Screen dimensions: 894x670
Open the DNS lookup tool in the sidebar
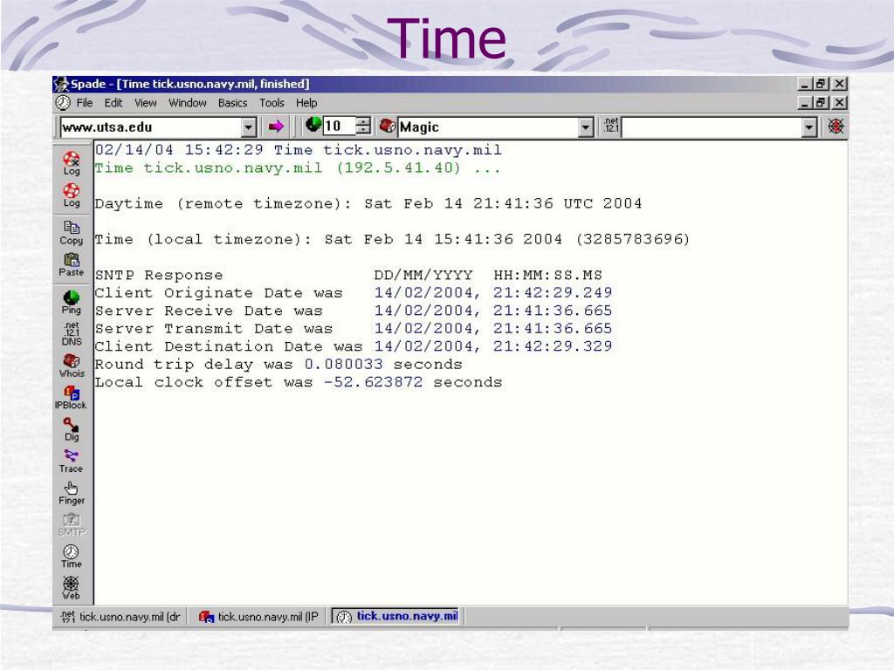pyautogui.click(x=72, y=334)
